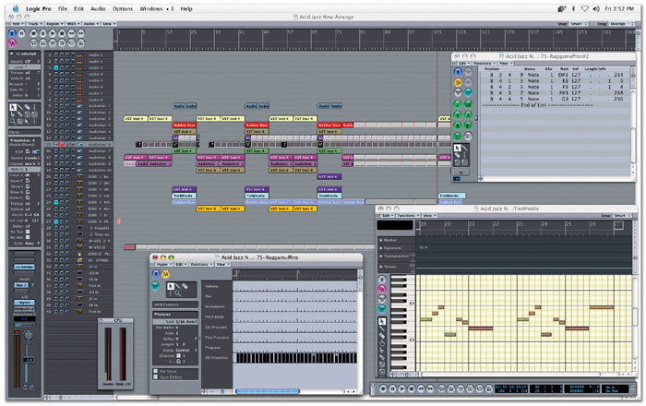Click the blue catch button in Event List window
Screen dimensions: 646x406
tap(458, 72)
